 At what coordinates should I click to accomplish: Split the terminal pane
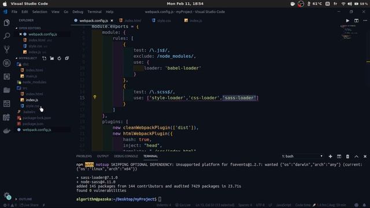339,157
